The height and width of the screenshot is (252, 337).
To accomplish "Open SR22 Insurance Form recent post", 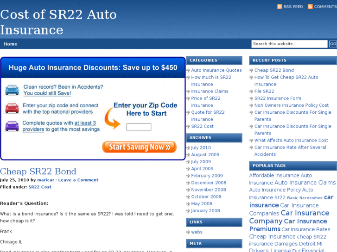I will tap(278, 98).
